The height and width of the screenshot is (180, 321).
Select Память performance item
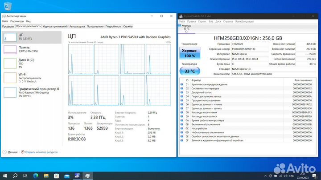click(x=32, y=50)
